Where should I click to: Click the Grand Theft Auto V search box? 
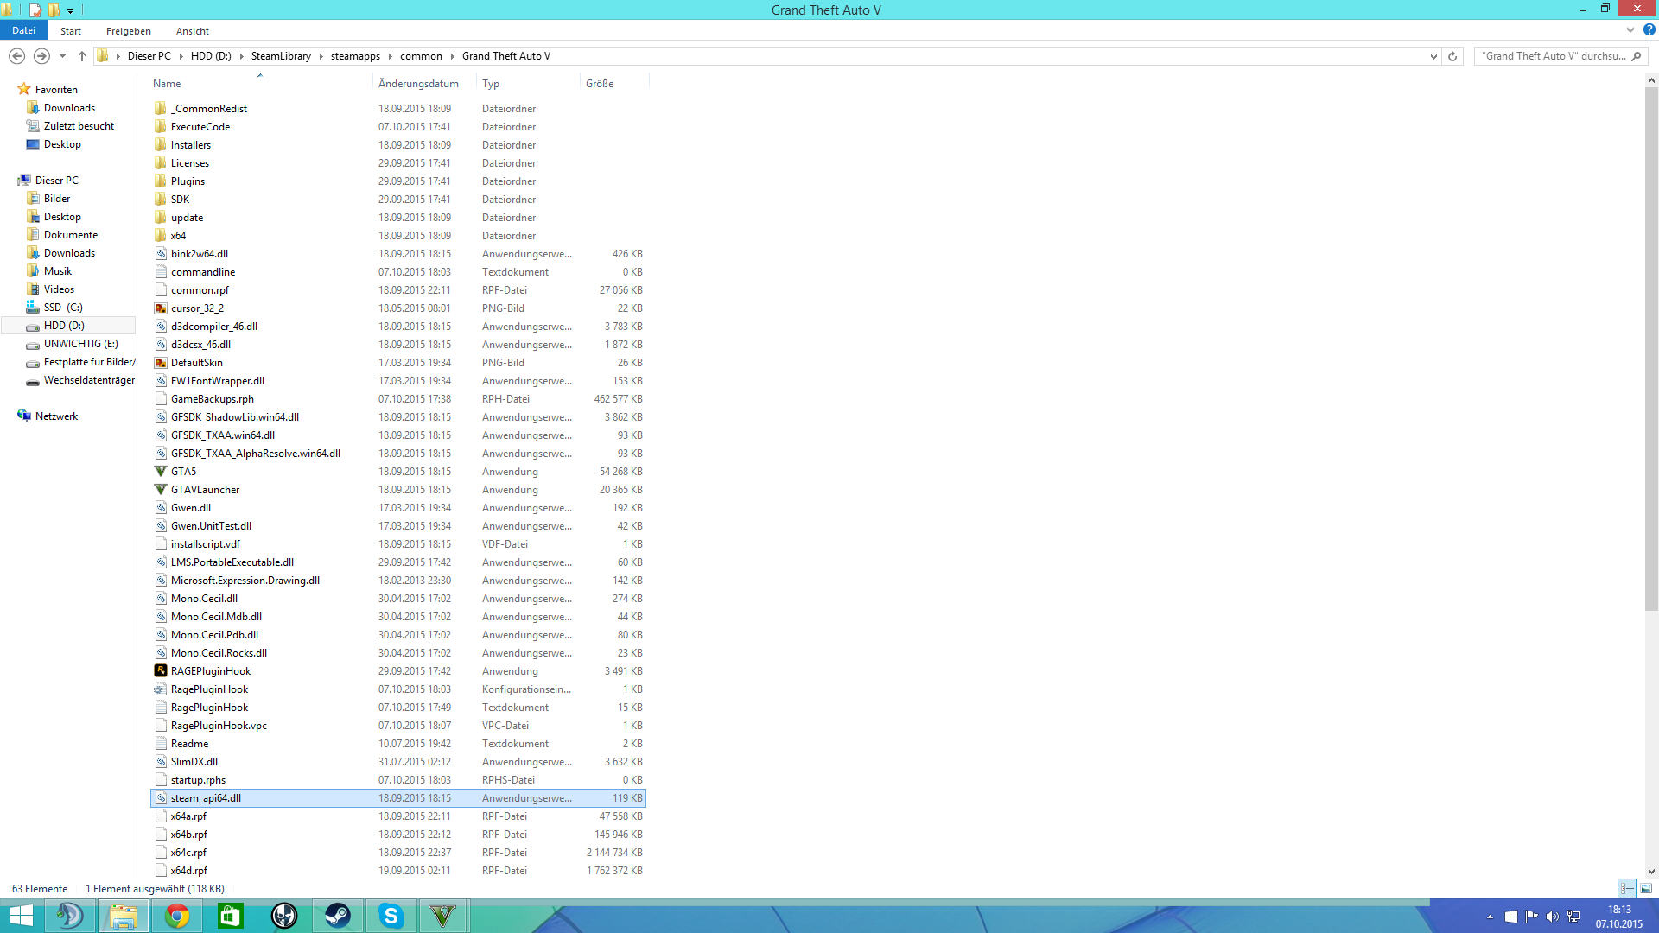click(1552, 56)
